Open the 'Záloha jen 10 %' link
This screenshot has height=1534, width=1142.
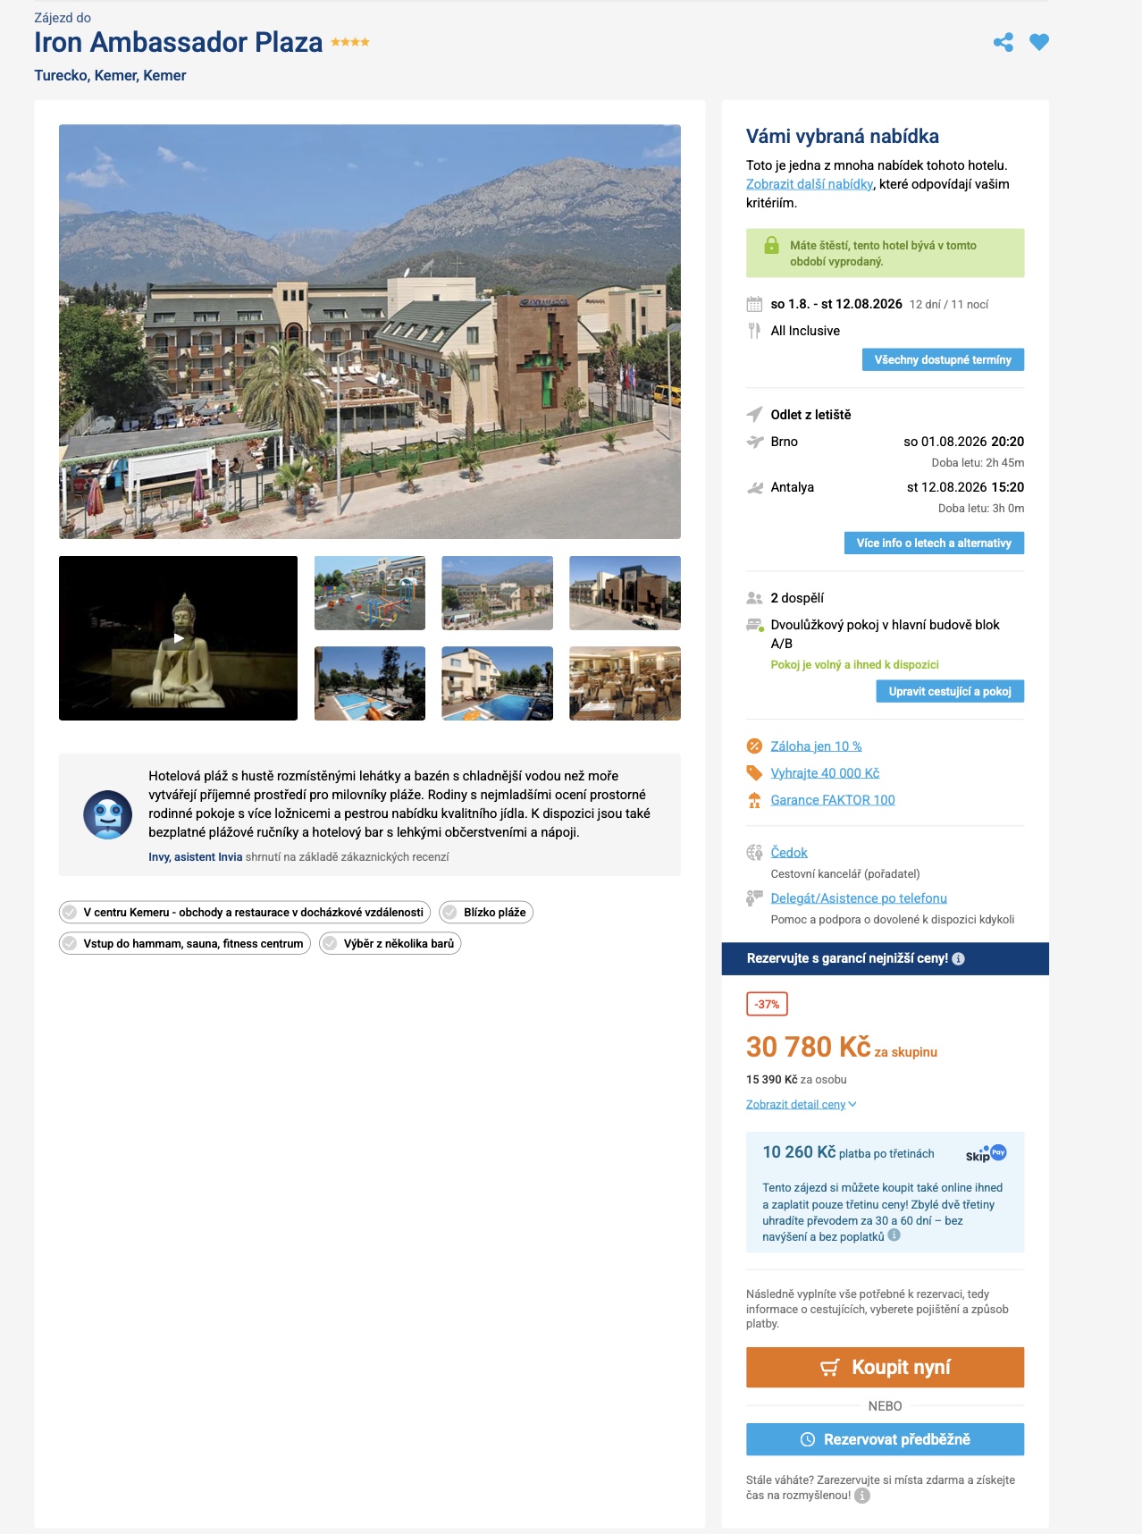coord(816,746)
